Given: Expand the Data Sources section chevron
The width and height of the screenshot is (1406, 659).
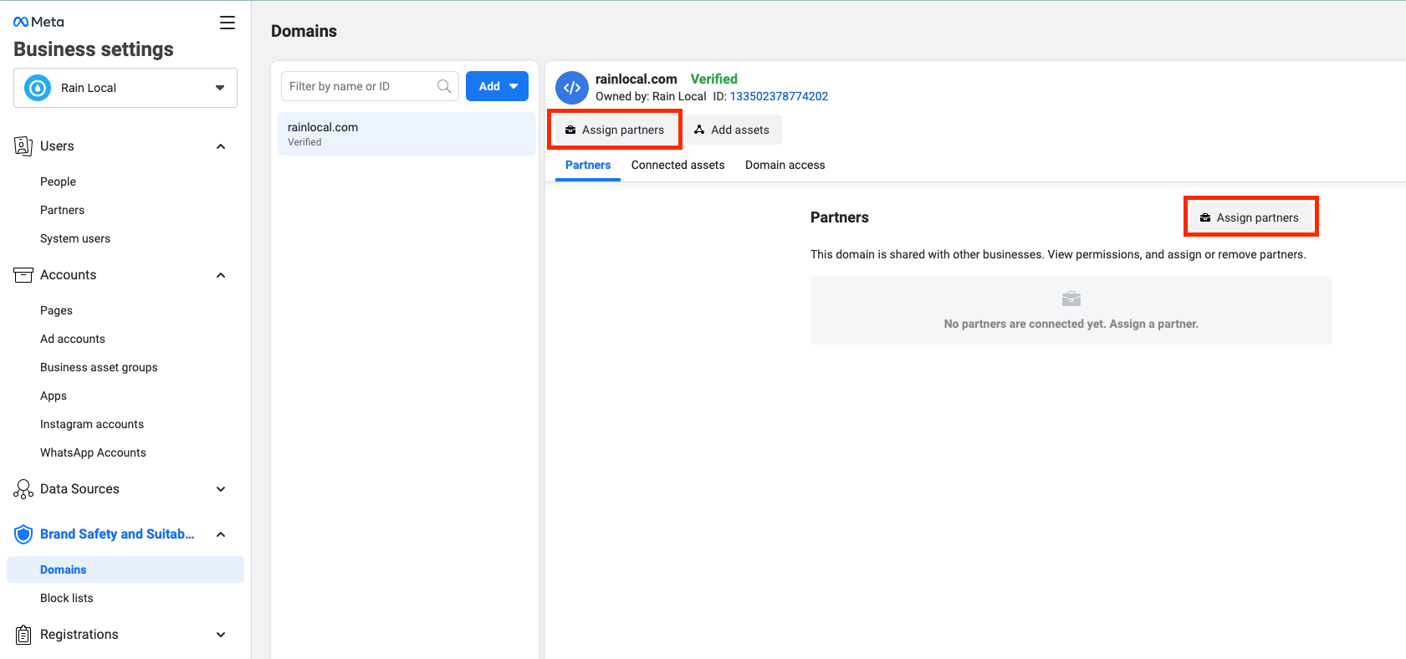Looking at the screenshot, I should coord(221,489).
